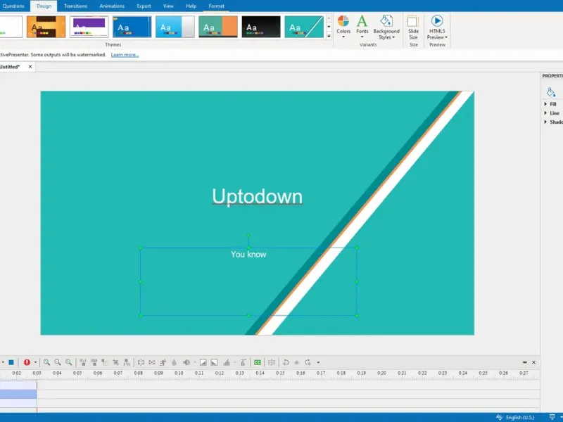Click the English (U.S.) language status entry
The image size is (563, 422).
(x=520, y=417)
